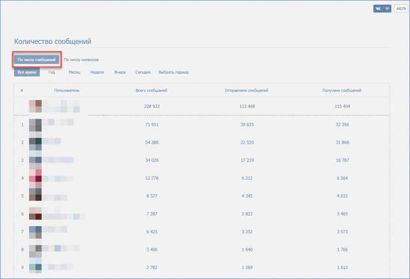410x279 pixels.
Task: Click total messages value 228 922
Action: click(152, 106)
